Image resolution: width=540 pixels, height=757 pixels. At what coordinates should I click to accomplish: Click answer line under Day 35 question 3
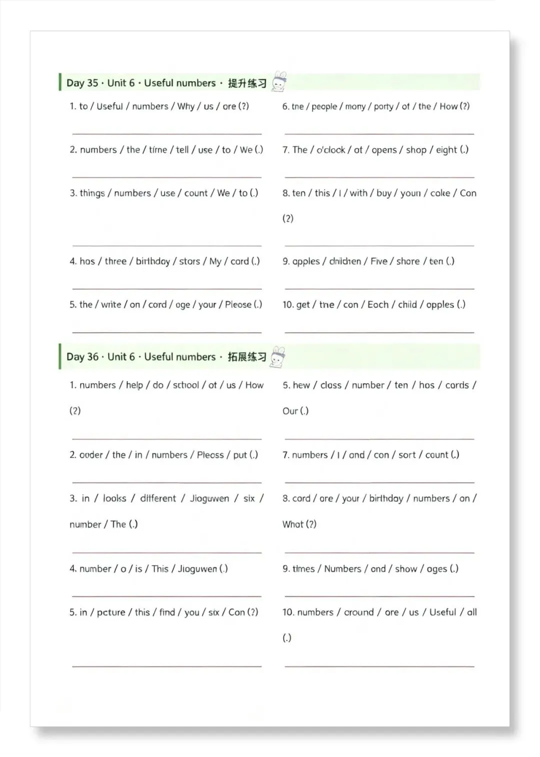pos(167,246)
